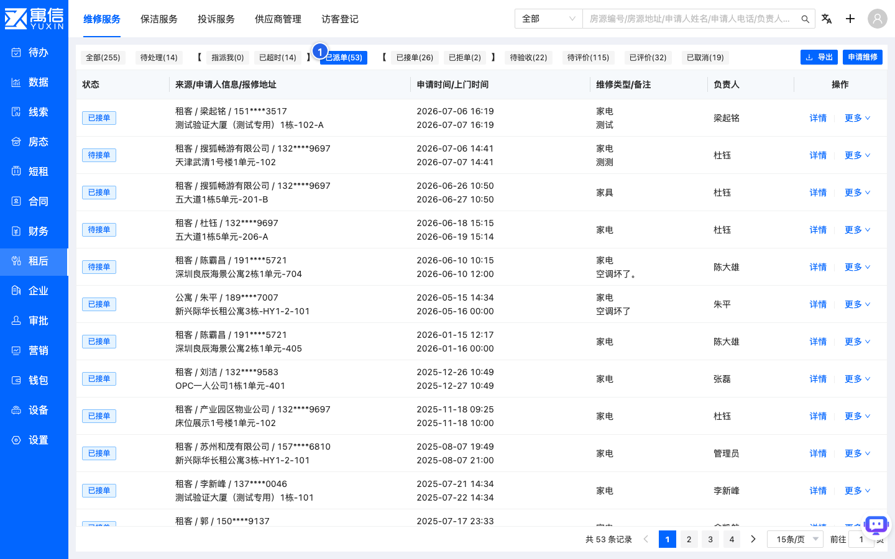Open the 房态 sidebar icon
This screenshot has height=559, width=895.
coord(16,142)
